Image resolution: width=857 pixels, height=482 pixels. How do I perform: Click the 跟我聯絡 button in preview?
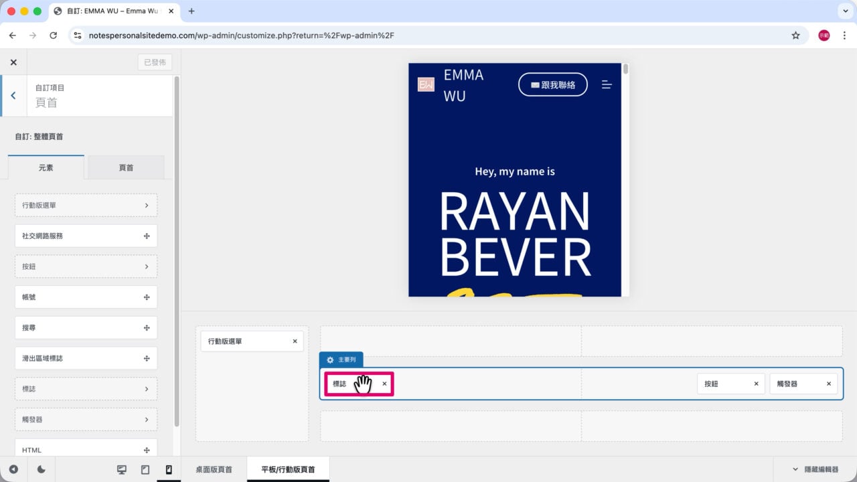553,85
